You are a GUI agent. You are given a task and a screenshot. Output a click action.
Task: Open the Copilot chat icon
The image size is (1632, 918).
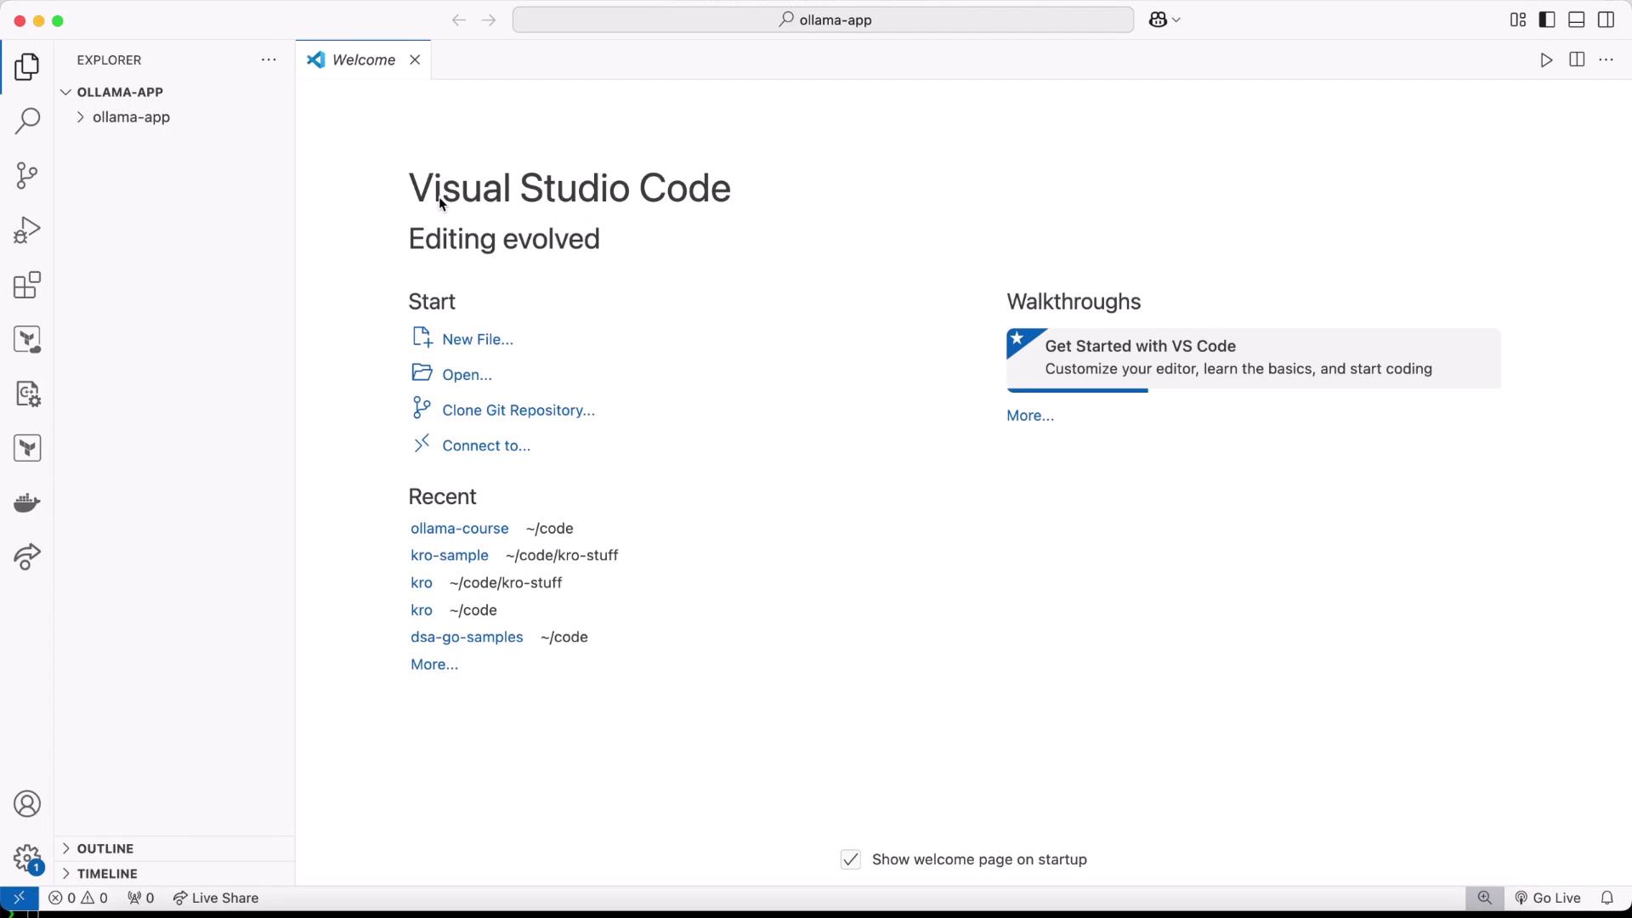pos(1158,20)
